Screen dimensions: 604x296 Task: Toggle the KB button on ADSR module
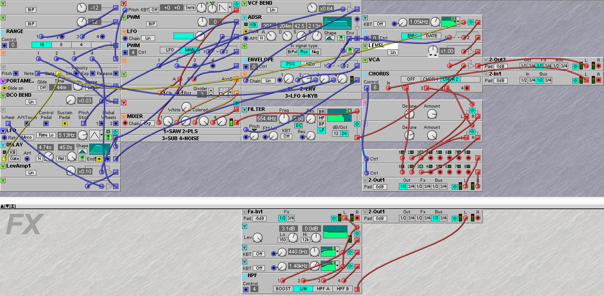pyautogui.click(x=253, y=25)
